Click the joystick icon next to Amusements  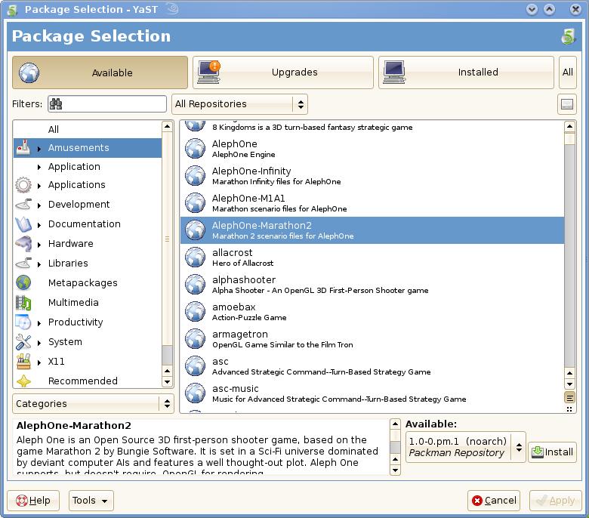tap(23, 148)
